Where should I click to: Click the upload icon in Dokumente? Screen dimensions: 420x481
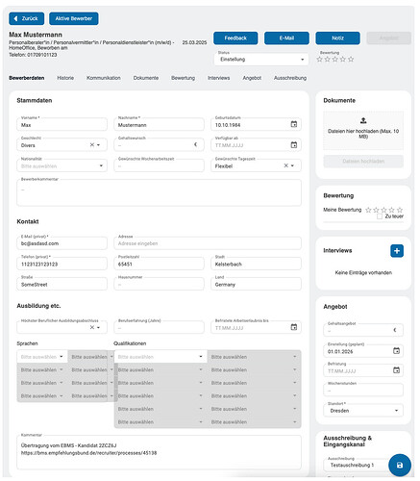coord(363,120)
